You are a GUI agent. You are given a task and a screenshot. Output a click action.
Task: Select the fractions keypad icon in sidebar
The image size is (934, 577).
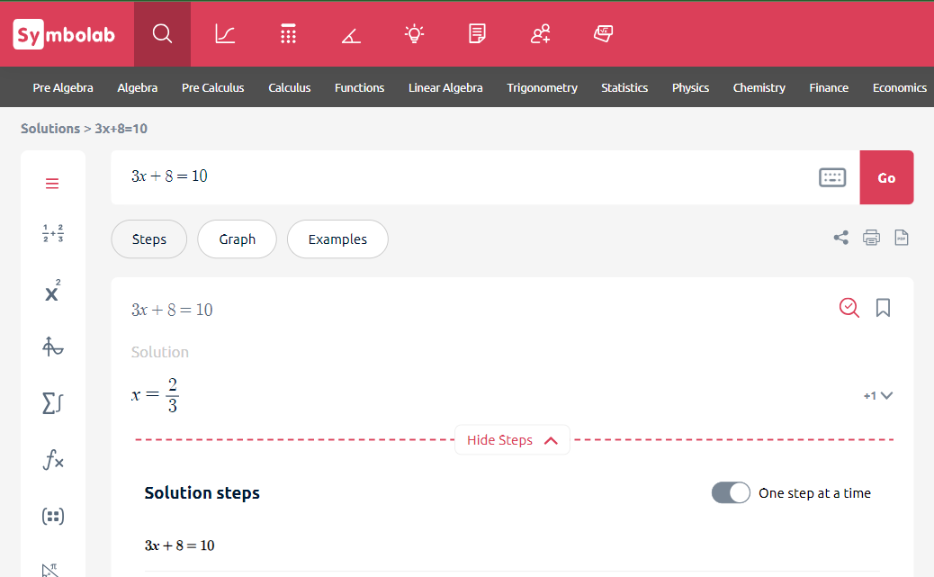pos(53,233)
